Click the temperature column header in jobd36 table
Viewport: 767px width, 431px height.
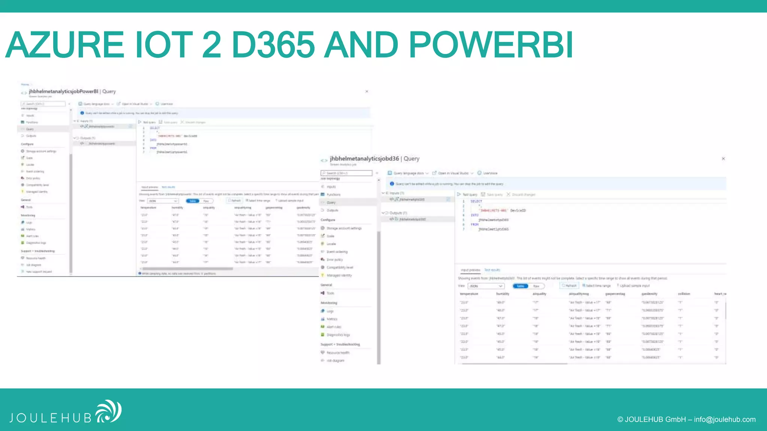point(469,294)
